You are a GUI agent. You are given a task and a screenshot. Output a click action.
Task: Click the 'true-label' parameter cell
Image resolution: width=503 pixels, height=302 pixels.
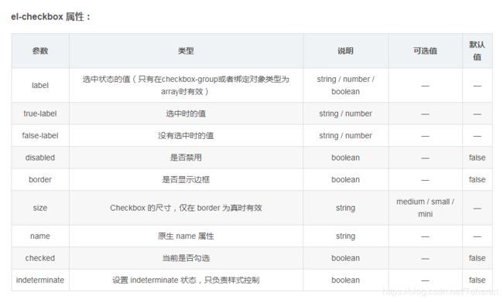[x=40, y=114]
